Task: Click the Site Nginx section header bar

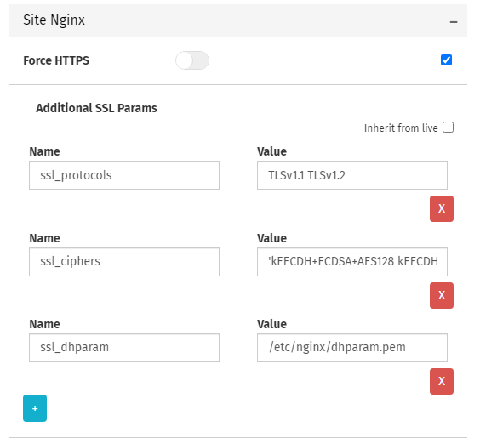Action: [x=238, y=20]
